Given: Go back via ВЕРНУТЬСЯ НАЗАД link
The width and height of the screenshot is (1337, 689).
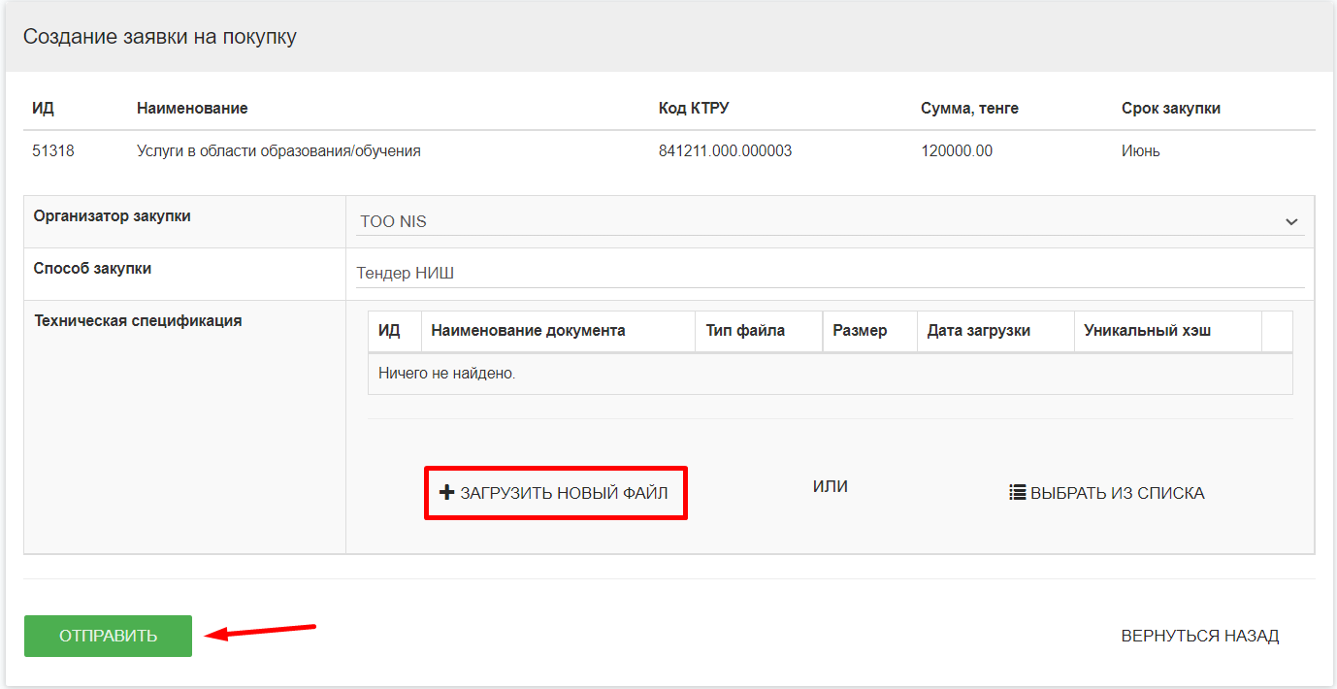Looking at the screenshot, I should coord(1199,637).
